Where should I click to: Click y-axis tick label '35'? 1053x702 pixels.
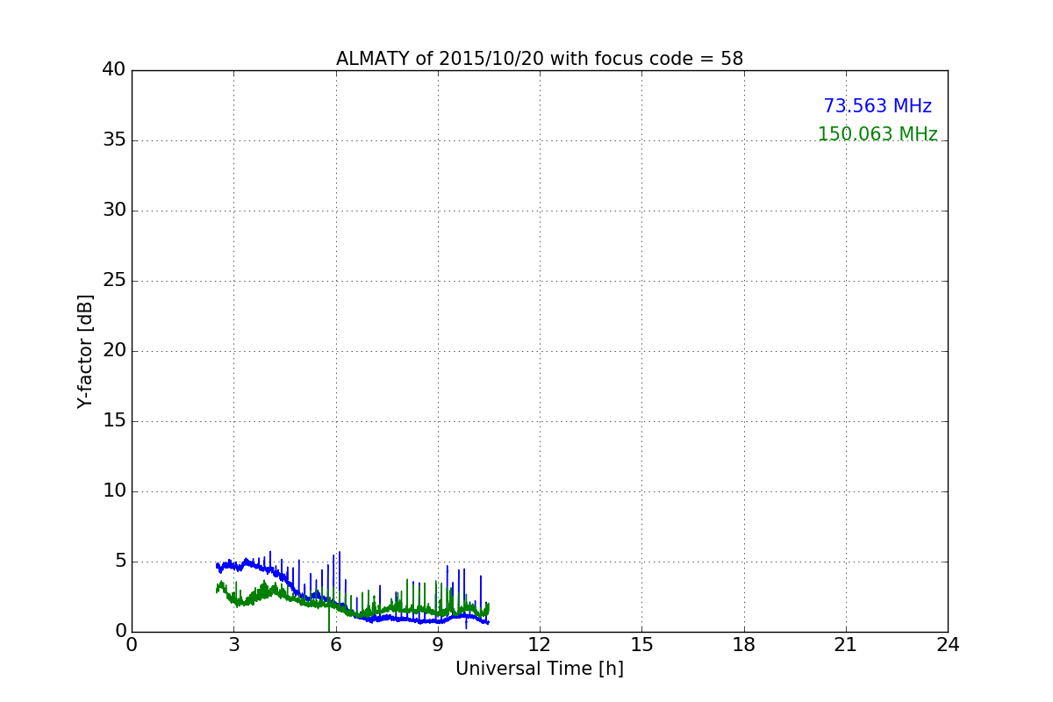[114, 140]
